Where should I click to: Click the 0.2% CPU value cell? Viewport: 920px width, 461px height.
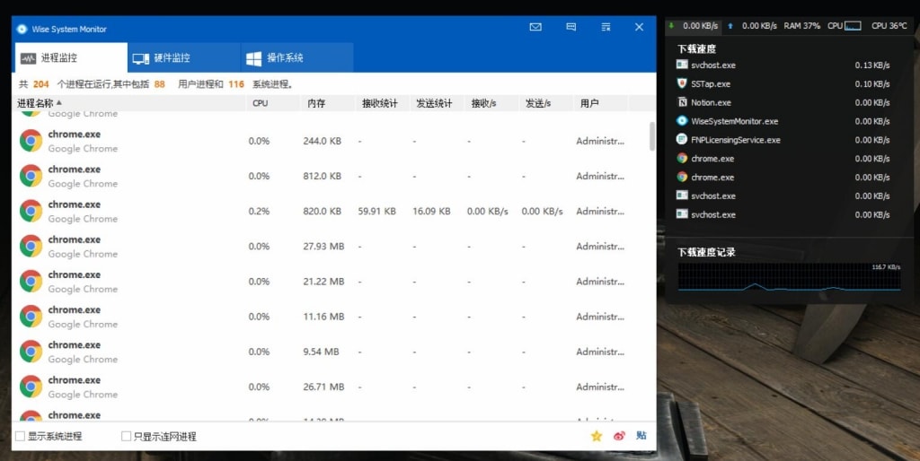coord(259,212)
